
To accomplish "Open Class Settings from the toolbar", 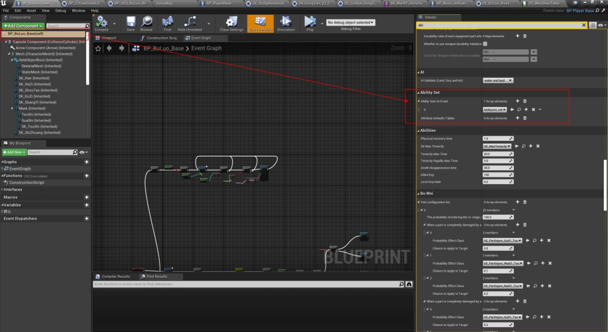I will tap(231, 23).
